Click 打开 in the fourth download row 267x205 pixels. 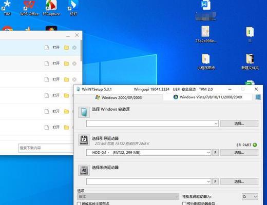(x=56, y=95)
